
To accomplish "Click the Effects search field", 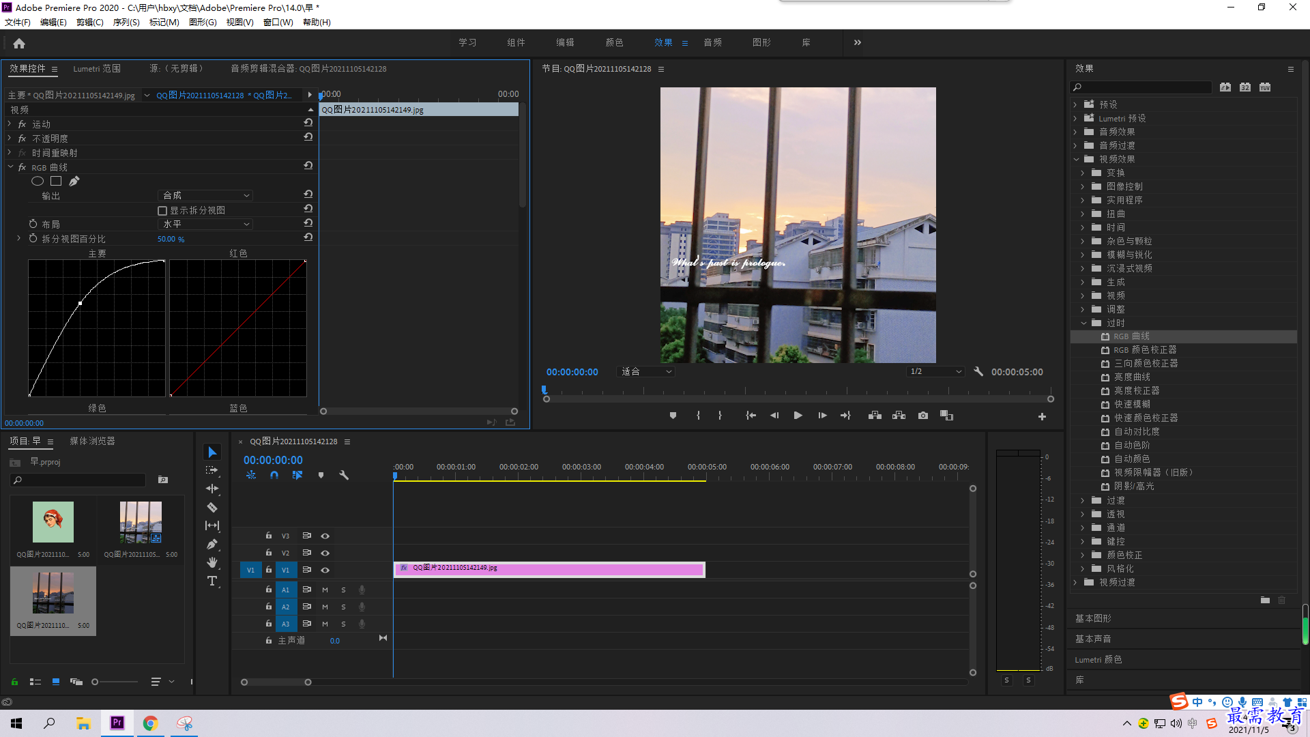I will click(1140, 87).
